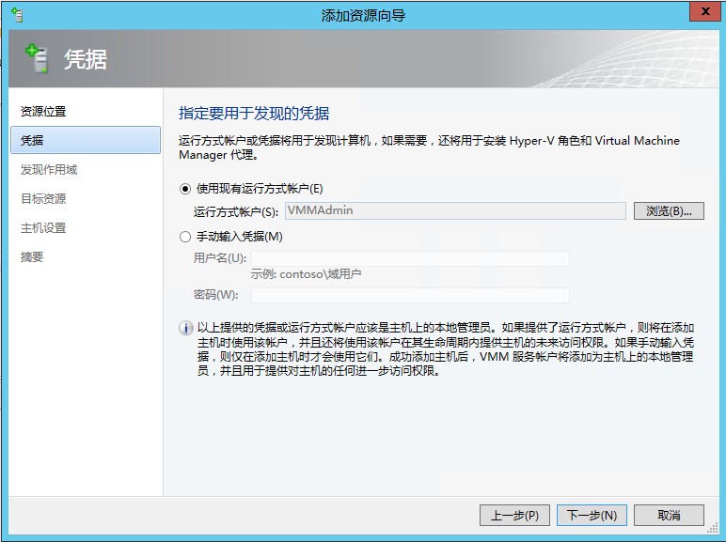Click the information icon beside the note text

(x=185, y=328)
